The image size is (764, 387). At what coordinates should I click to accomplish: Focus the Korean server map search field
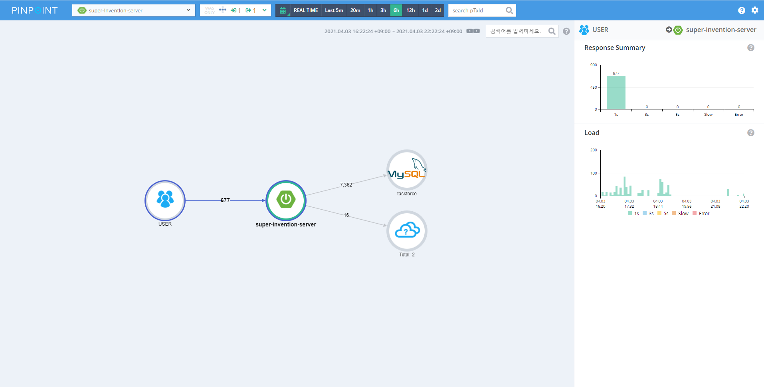point(517,31)
